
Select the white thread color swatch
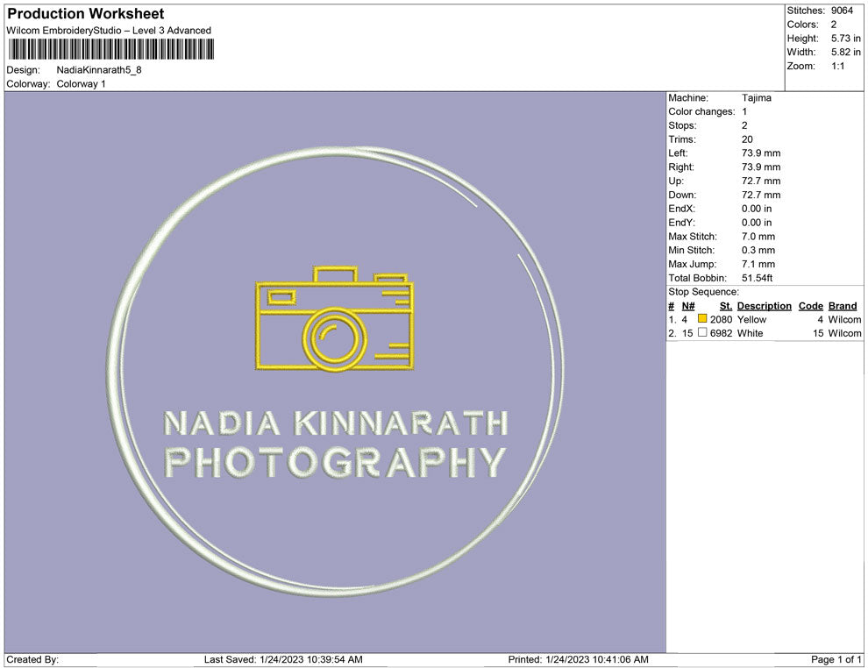point(702,334)
